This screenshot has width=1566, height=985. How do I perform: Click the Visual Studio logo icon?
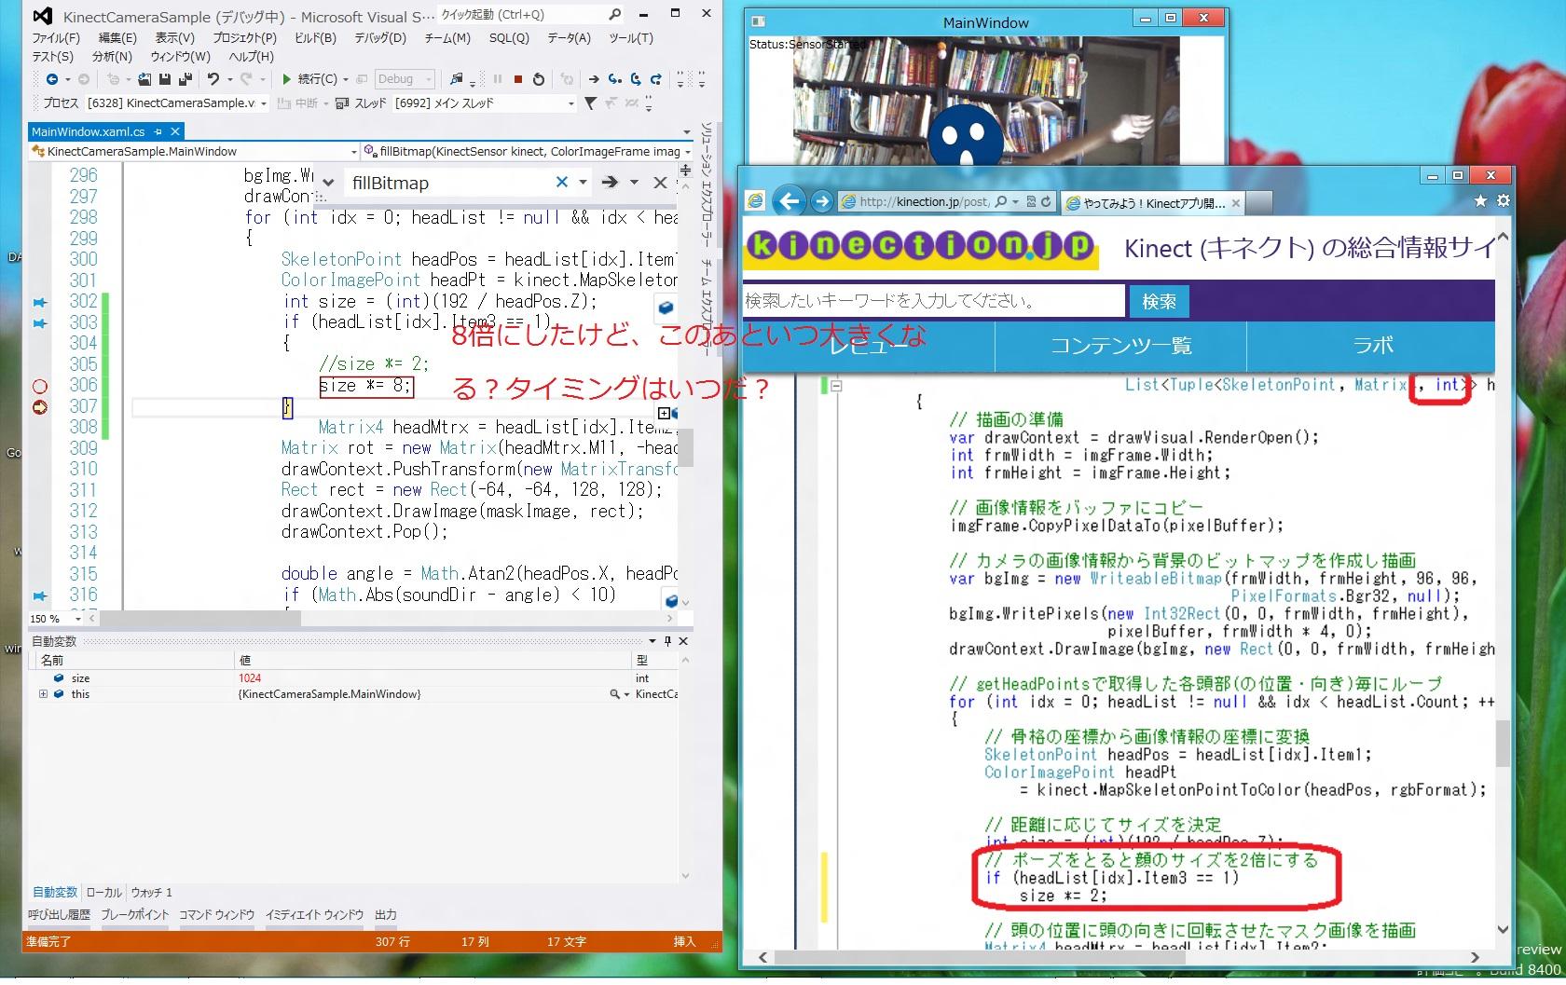[x=42, y=16]
